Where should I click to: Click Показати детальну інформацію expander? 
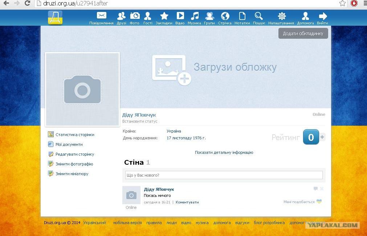coord(224,152)
